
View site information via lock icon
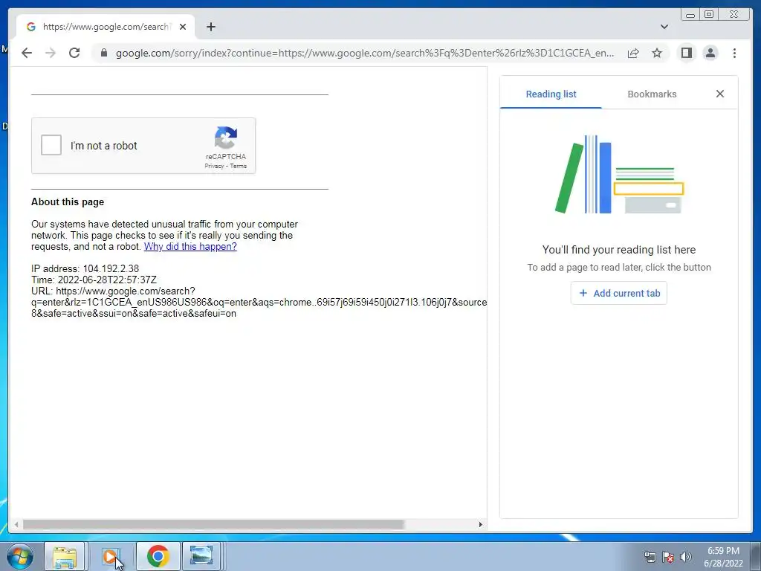103,53
